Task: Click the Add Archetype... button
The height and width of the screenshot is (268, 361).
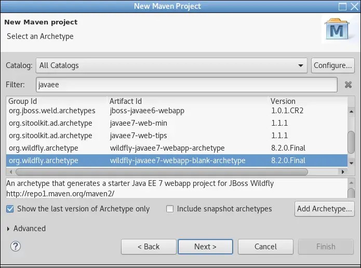Action: (325, 209)
